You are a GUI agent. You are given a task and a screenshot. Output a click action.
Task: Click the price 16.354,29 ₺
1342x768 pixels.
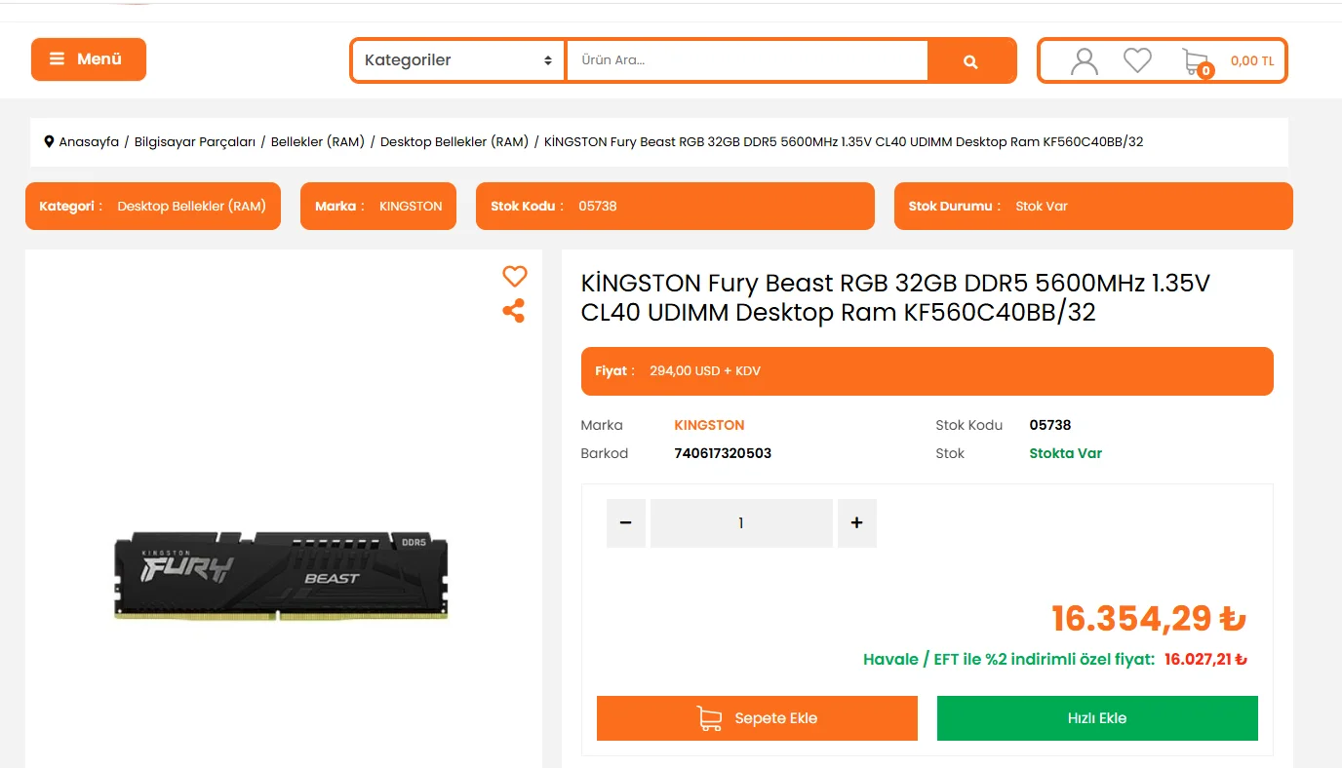[1149, 619]
